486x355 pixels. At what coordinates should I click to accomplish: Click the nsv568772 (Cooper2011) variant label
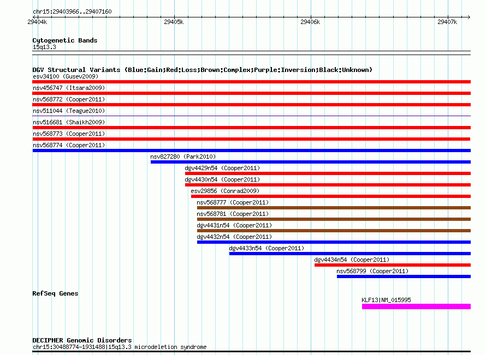[69, 99]
